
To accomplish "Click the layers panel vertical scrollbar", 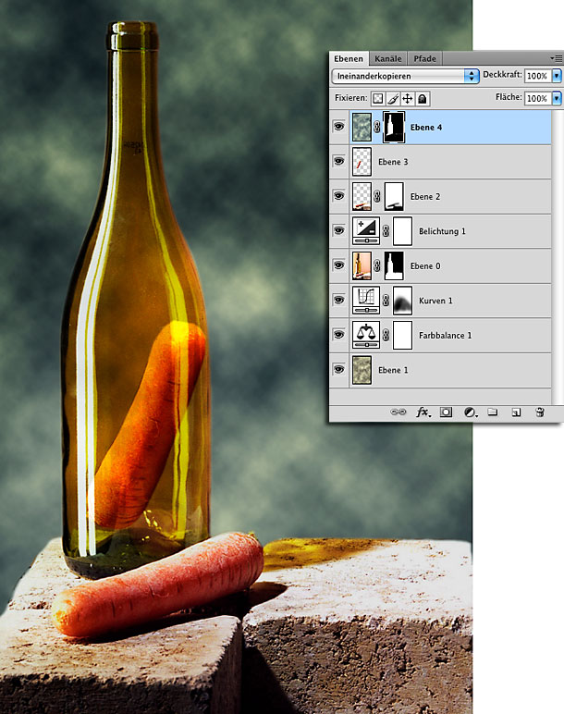I will 558,257.
